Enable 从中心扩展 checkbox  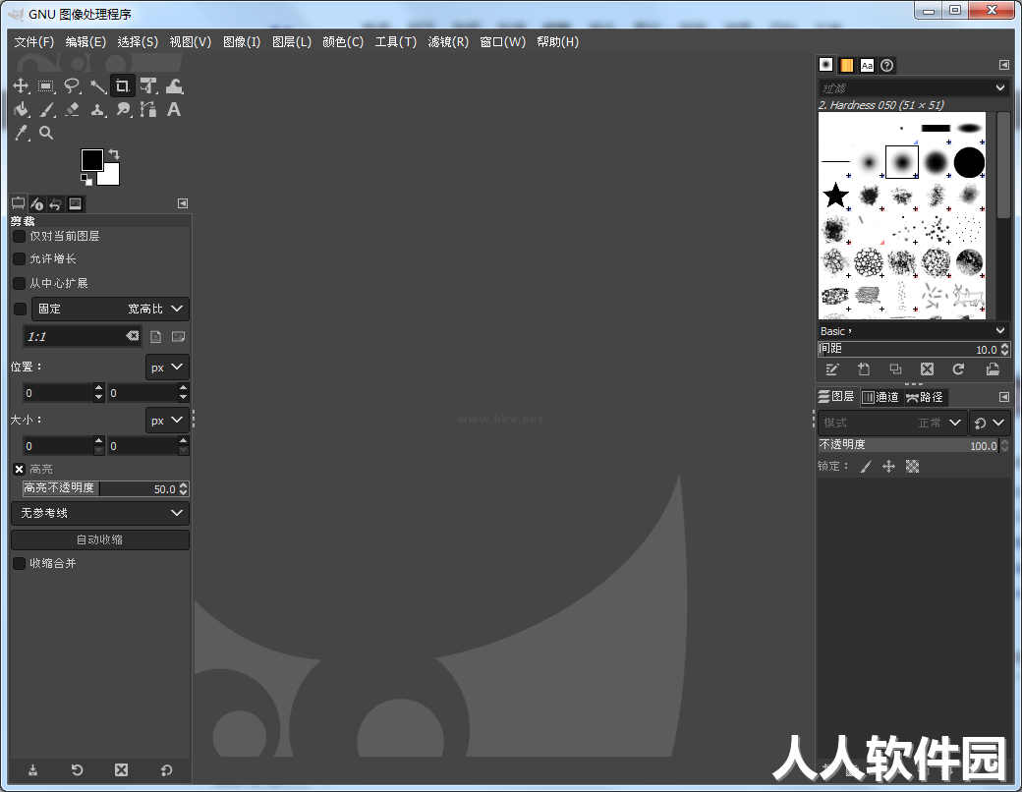coord(19,283)
